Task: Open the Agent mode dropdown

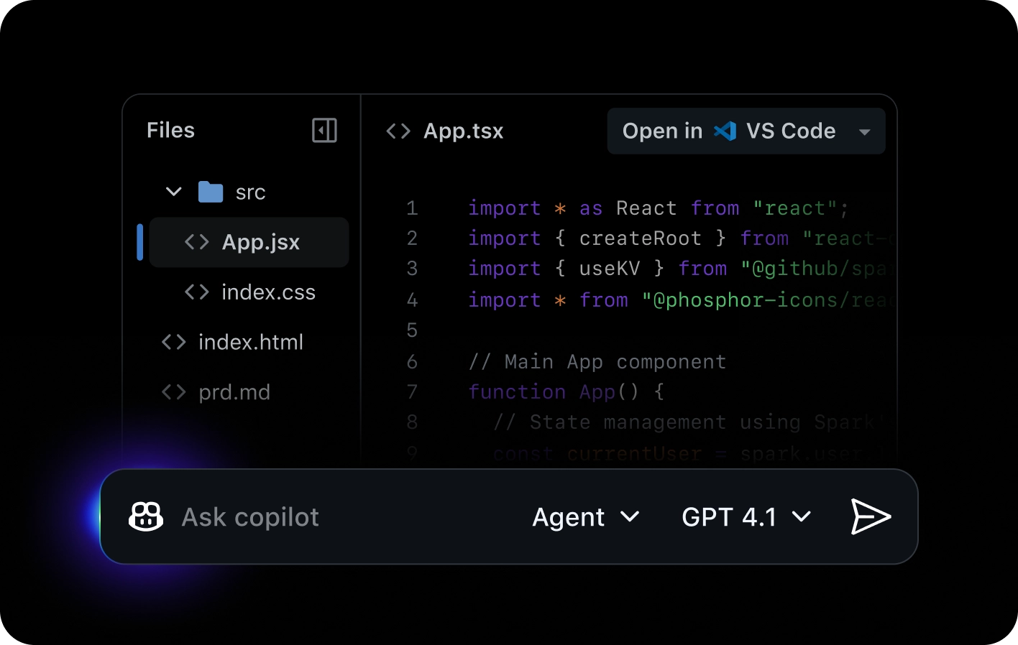Action: [586, 516]
